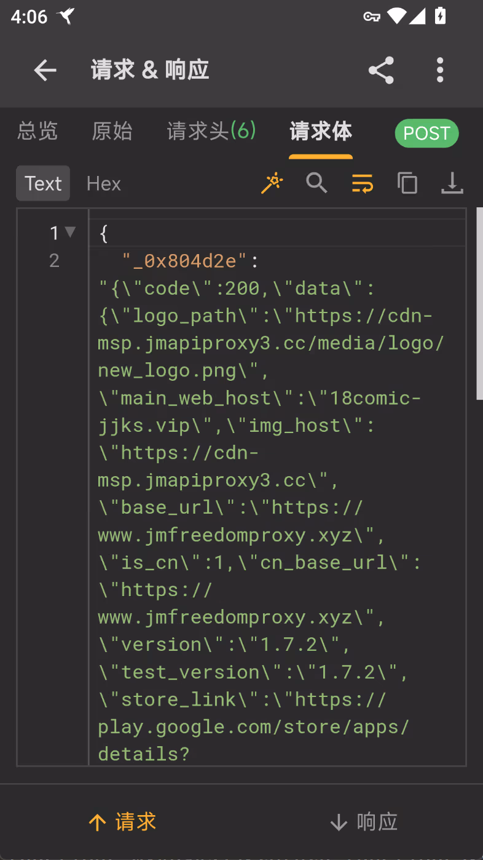
Task: Toggle word wrap icon
Action: pyautogui.click(x=362, y=183)
